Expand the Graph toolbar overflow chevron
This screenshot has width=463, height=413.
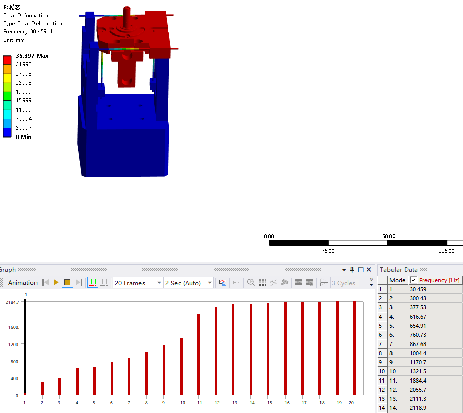coord(371,282)
